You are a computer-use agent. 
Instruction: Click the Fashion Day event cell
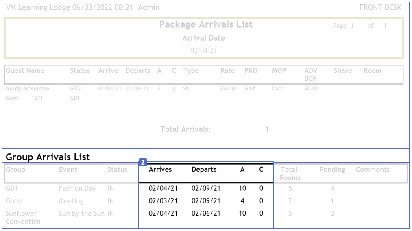pos(77,188)
